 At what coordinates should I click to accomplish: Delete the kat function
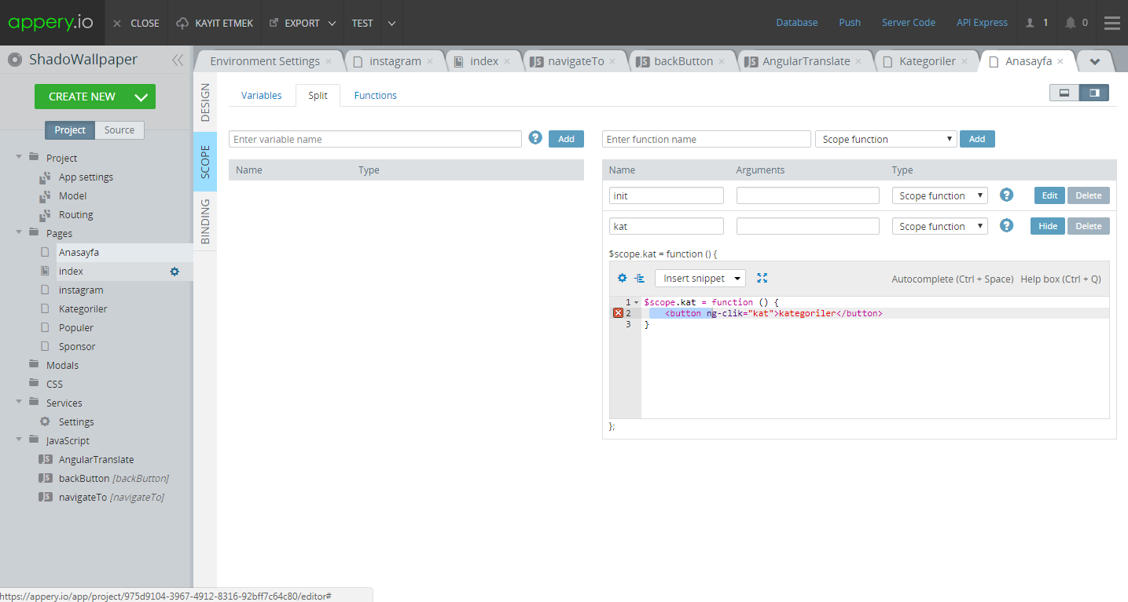(1089, 226)
